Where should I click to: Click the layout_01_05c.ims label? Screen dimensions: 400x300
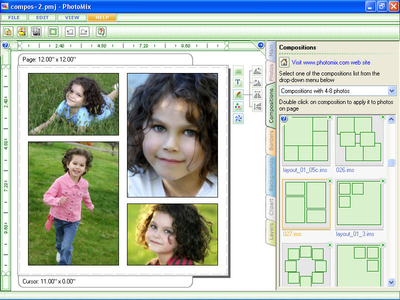coord(305,170)
